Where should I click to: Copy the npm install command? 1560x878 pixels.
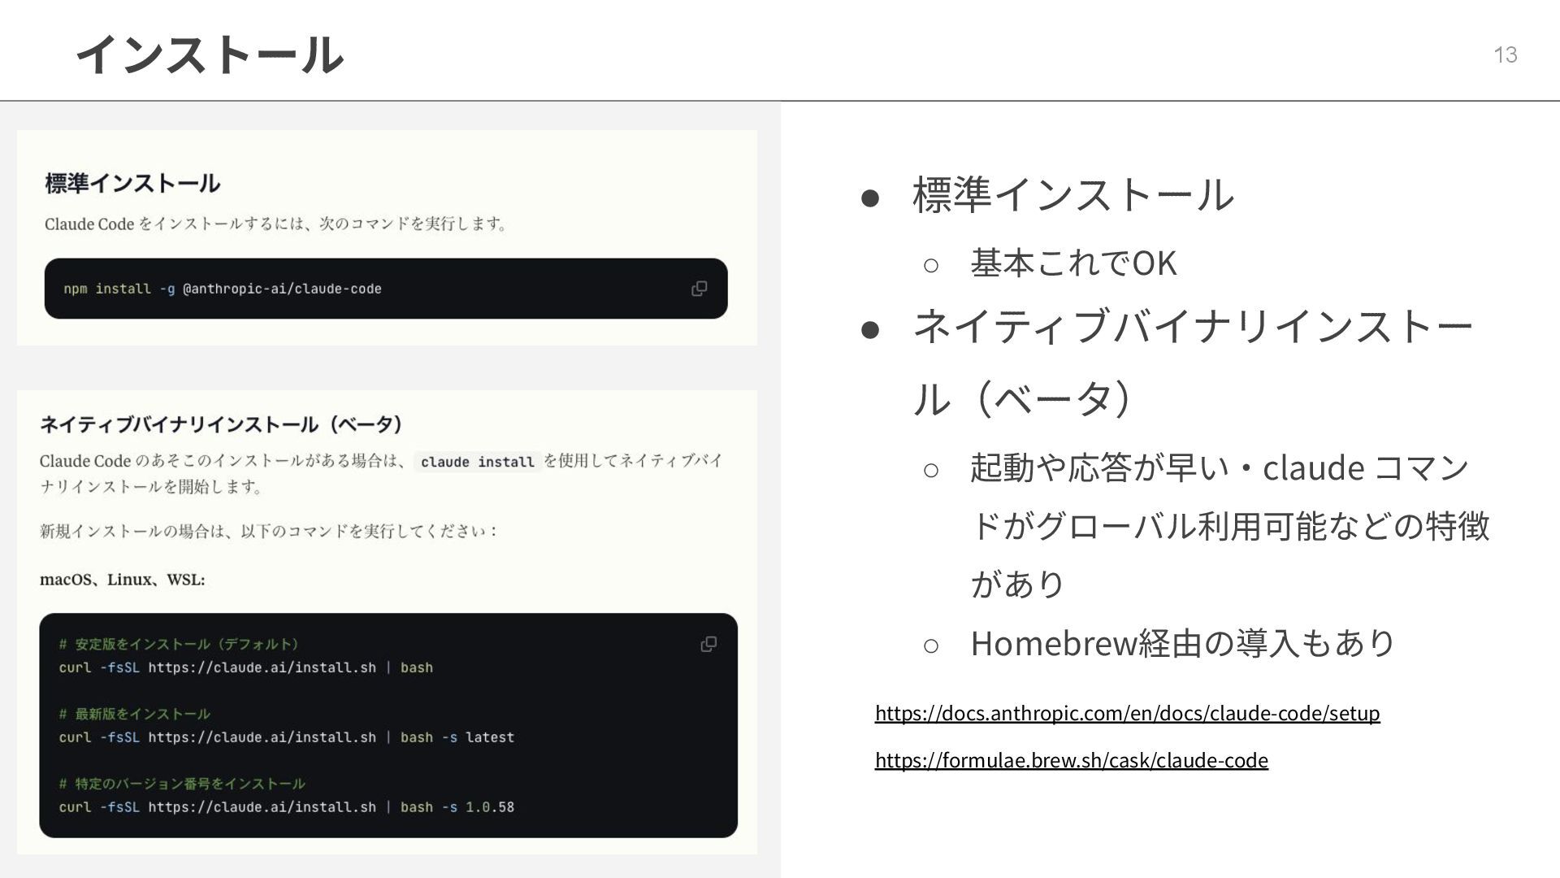click(699, 289)
